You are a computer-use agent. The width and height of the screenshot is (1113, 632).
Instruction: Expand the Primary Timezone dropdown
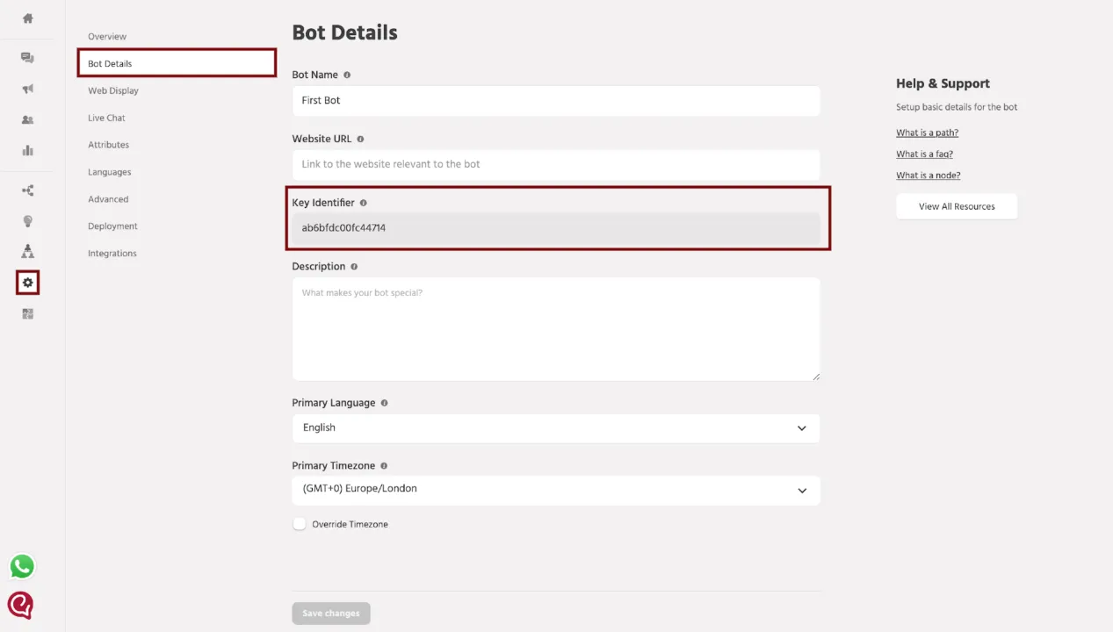point(556,490)
